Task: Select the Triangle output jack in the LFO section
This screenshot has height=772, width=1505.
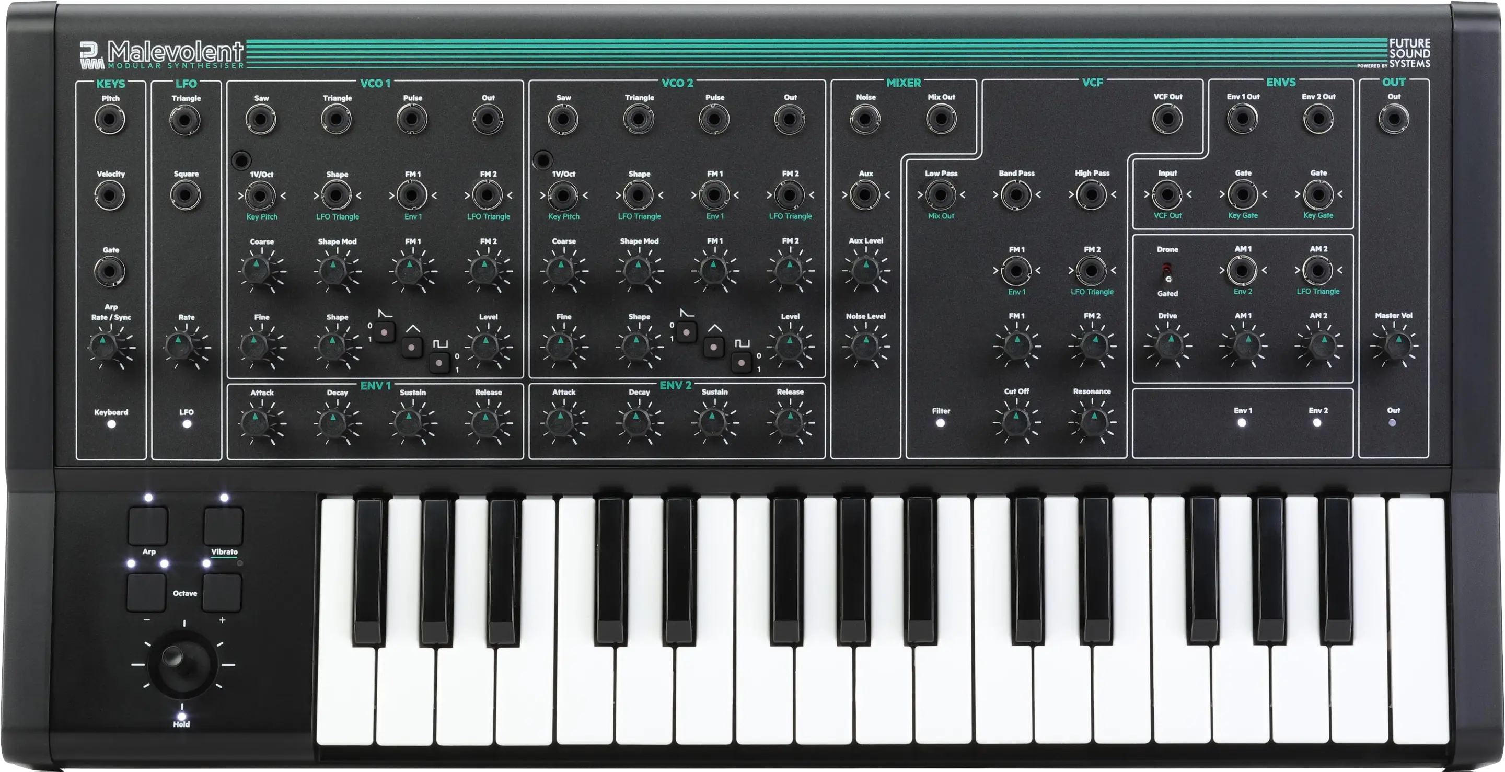Action: 184,120
